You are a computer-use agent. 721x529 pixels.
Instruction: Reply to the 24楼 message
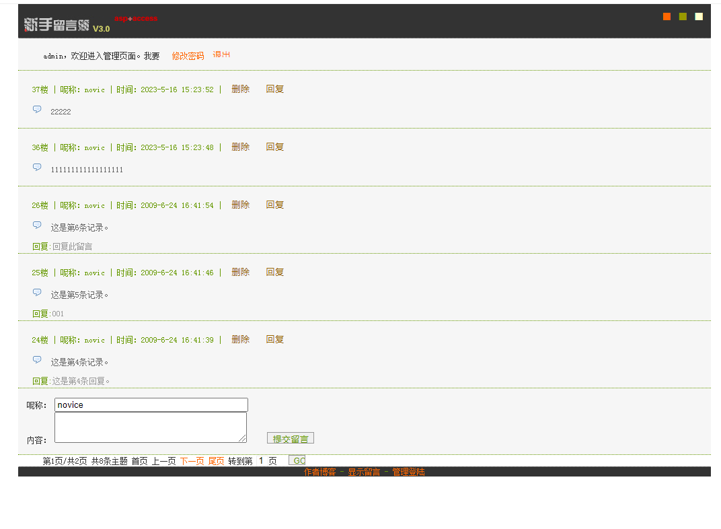coord(275,339)
